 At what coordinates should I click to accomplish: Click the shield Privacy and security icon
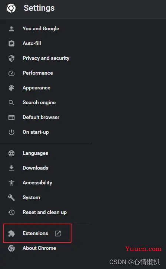pyautogui.click(x=11, y=58)
